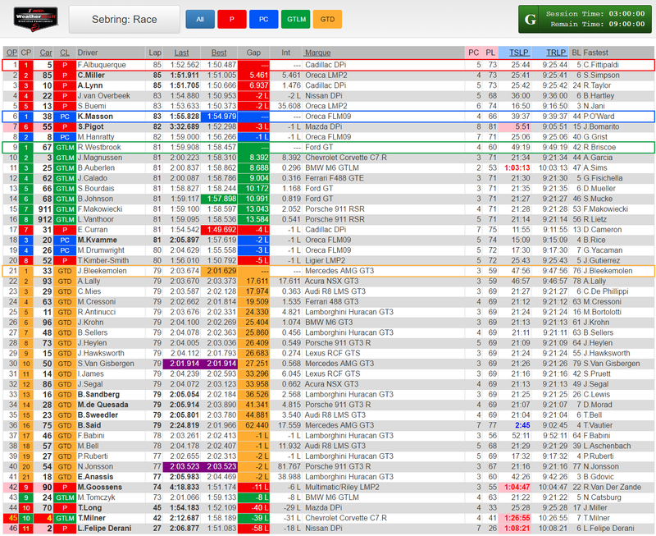
Task: Select driver M.Goossens in the table
Action: tap(99, 487)
